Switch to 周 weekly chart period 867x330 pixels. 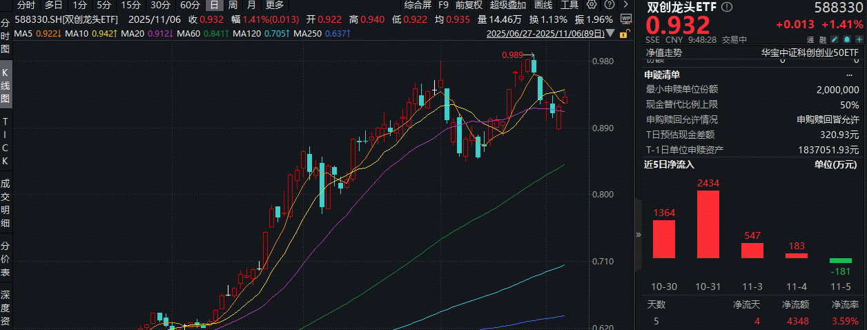click(x=233, y=6)
